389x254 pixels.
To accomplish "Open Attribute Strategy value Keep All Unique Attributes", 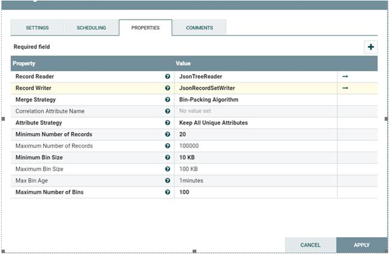I will click(x=213, y=123).
